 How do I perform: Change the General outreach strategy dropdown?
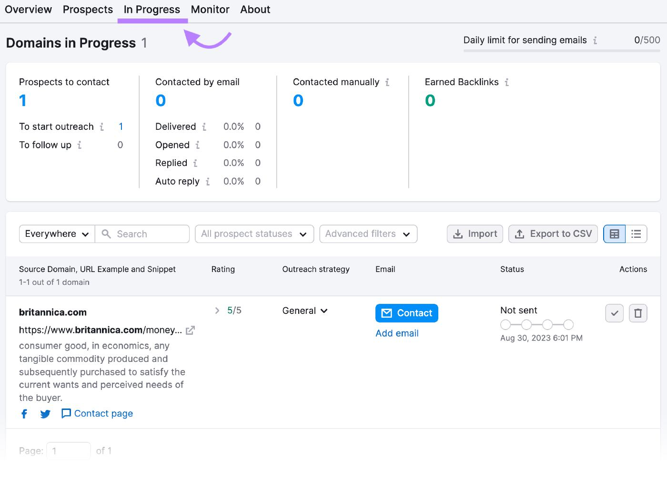pyautogui.click(x=304, y=311)
